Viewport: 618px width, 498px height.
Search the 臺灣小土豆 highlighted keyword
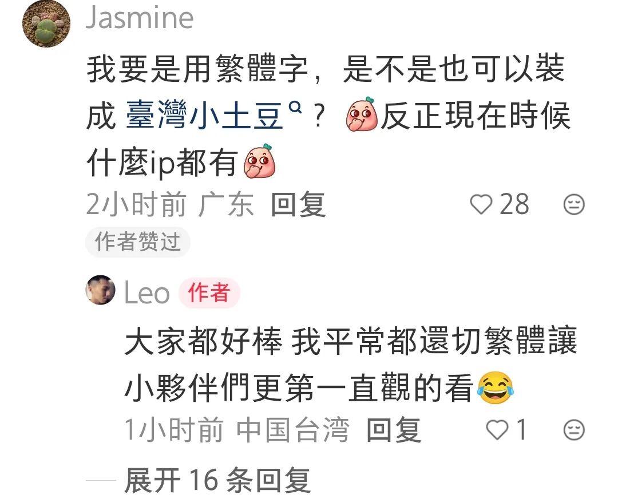[204, 114]
